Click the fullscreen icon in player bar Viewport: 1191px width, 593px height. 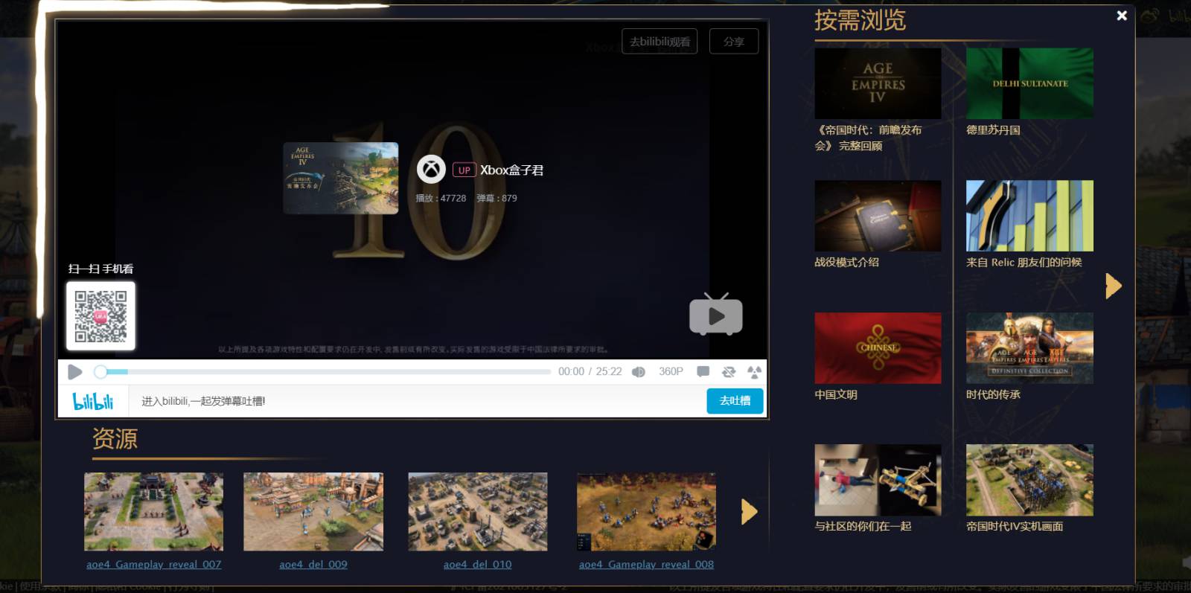[754, 371]
